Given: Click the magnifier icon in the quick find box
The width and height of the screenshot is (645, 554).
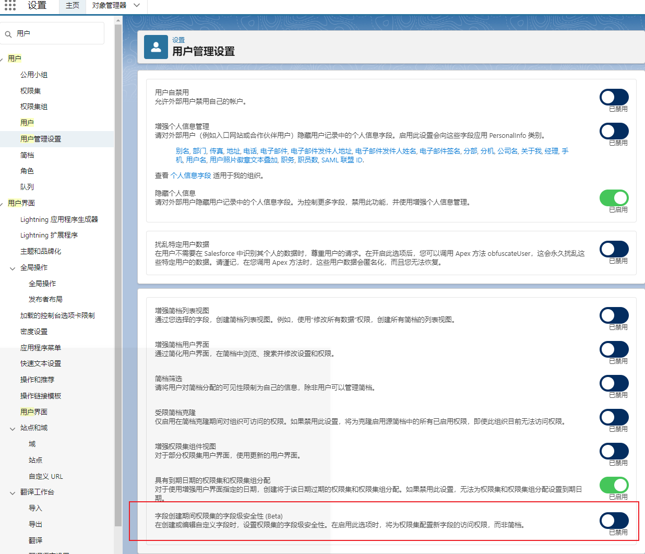Looking at the screenshot, I should [7, 33].
